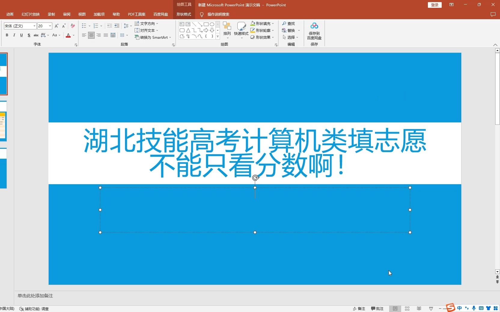Select the horizontal text box shape
This screenshot has height=312, width=500.
[182, 24]
